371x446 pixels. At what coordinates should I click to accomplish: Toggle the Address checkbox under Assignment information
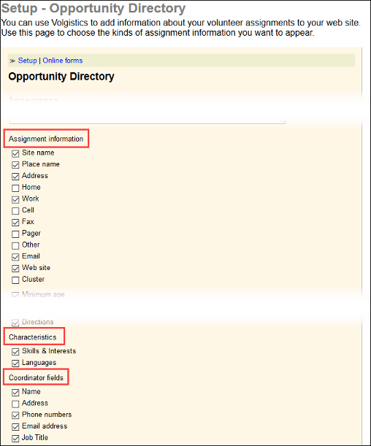point(15,177)
